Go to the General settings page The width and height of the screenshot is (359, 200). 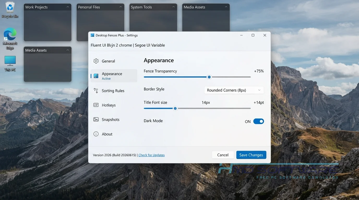tap(114, 61)
